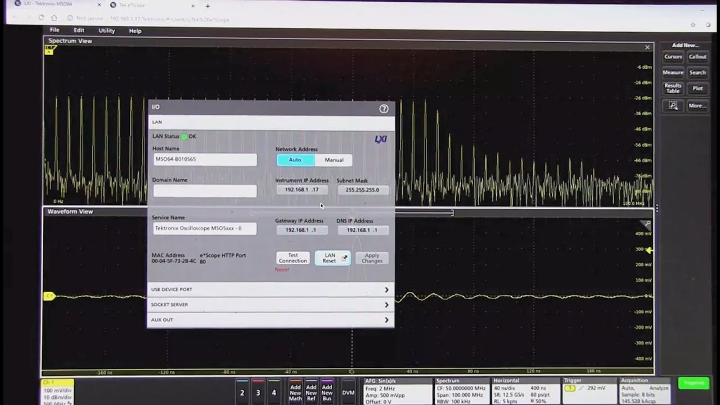This screenshot has width=720, height=405.
Task: Click the Results Table button
Action: point(673,88)
